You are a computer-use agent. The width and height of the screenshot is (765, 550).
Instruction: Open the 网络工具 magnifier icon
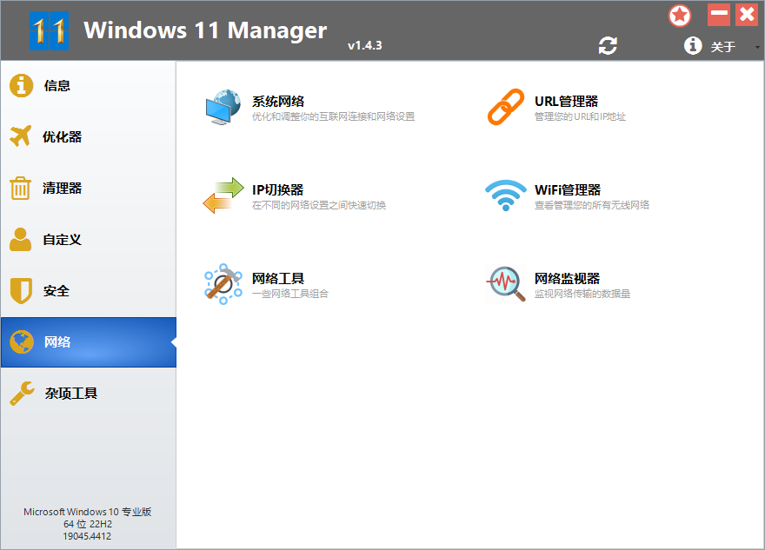(x=223, y=282)
